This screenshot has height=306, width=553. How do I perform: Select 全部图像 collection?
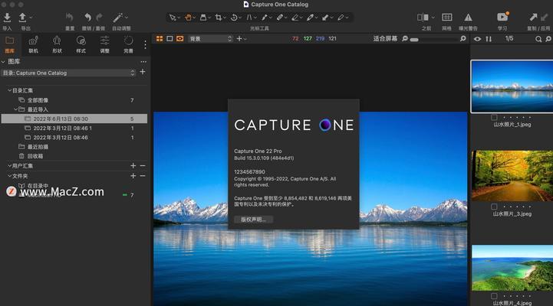(x=38, y=100)
